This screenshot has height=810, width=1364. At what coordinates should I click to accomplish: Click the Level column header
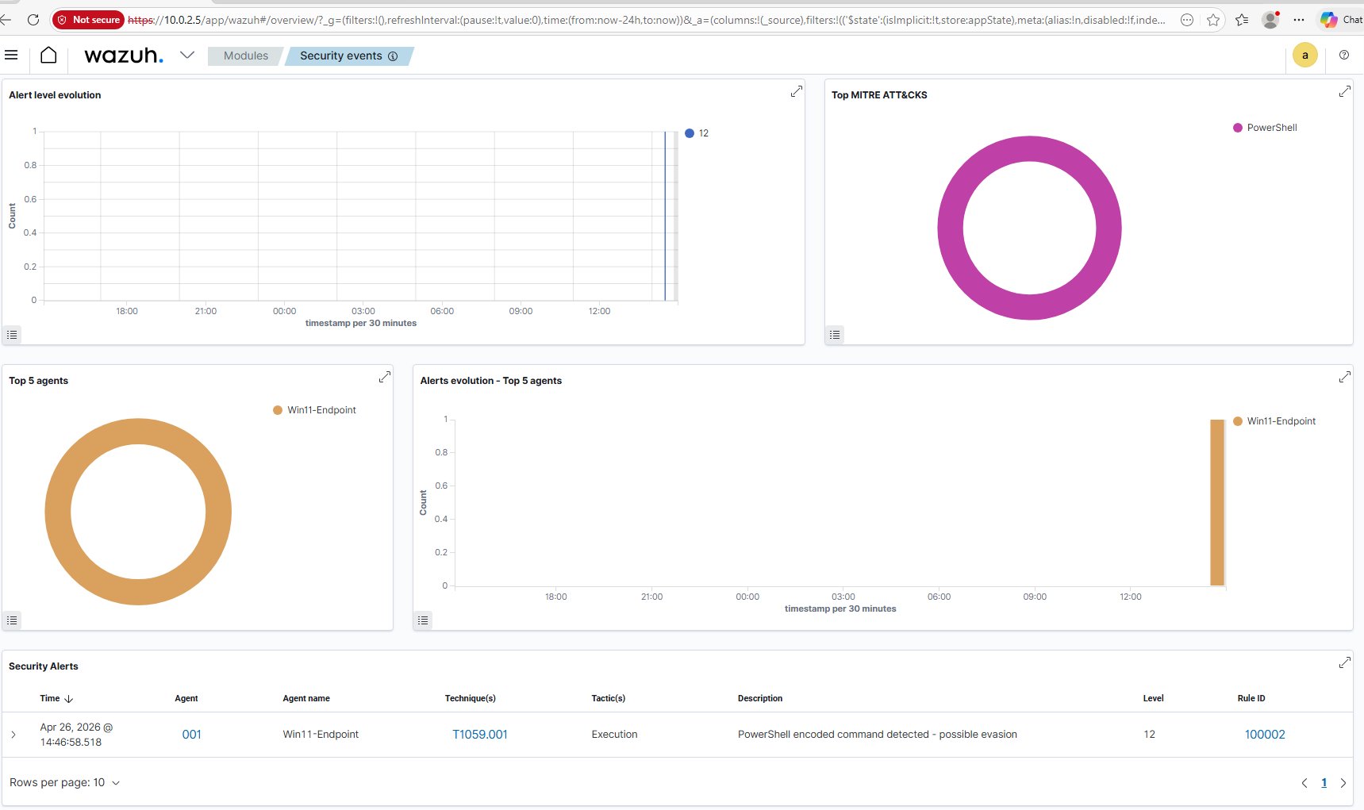pyautogui.click(x=1153, y=699)
